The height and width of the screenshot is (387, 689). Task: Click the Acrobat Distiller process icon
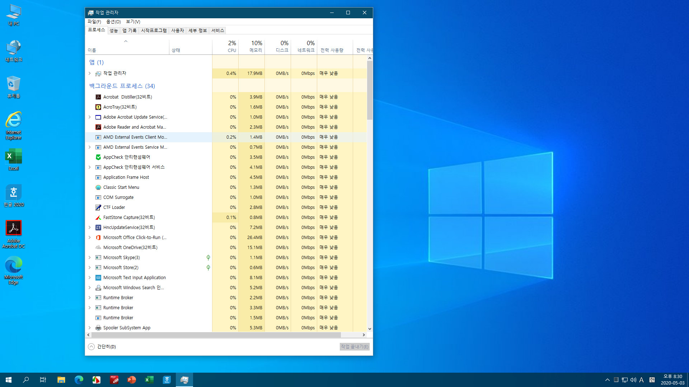coord(98,97)
